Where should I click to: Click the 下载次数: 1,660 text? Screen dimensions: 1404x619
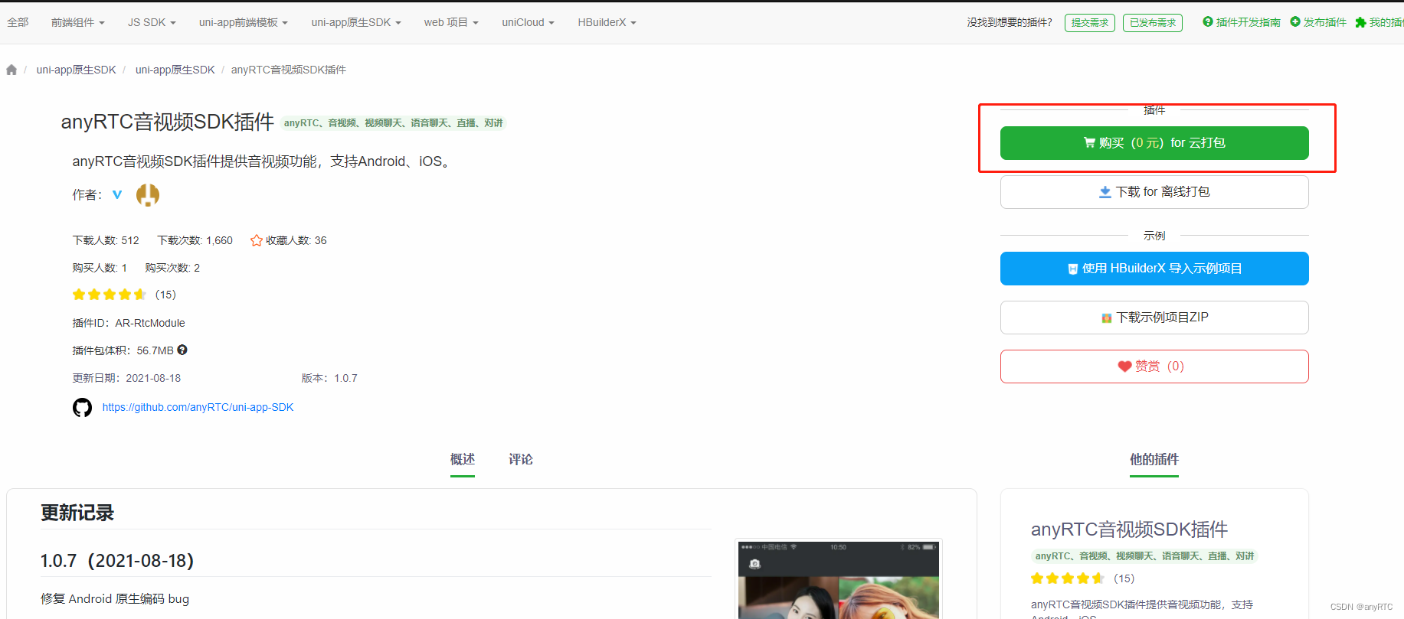[x=195, y=240]
